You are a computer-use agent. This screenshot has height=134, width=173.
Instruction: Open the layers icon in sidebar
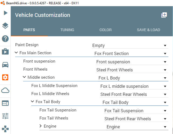(x=5, y=26)
